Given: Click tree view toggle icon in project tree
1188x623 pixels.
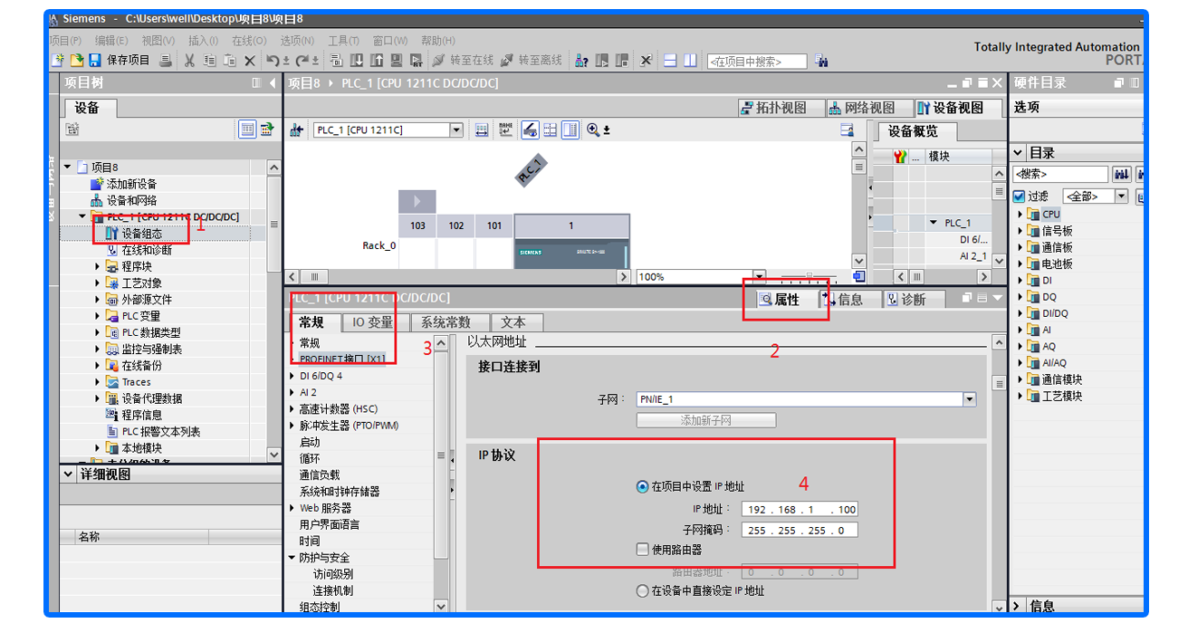Looking at the screenshot, I should (x=248, y=129).
